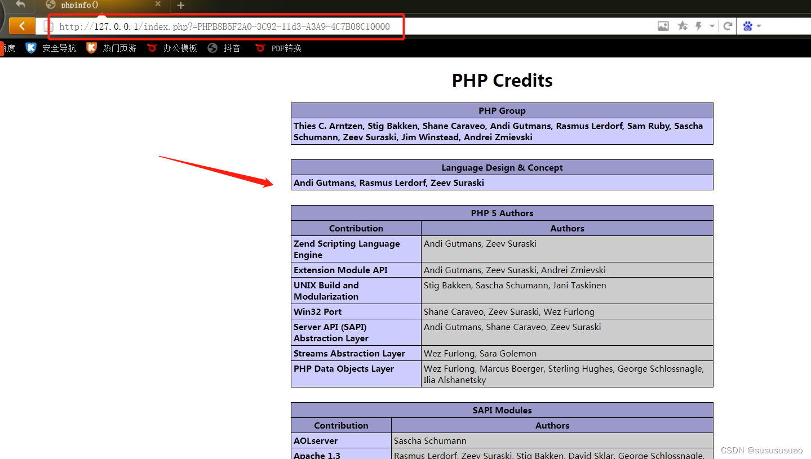Click the blue Baidu paw icon
This screenshot has height=459, width=811.
(747, 26)
